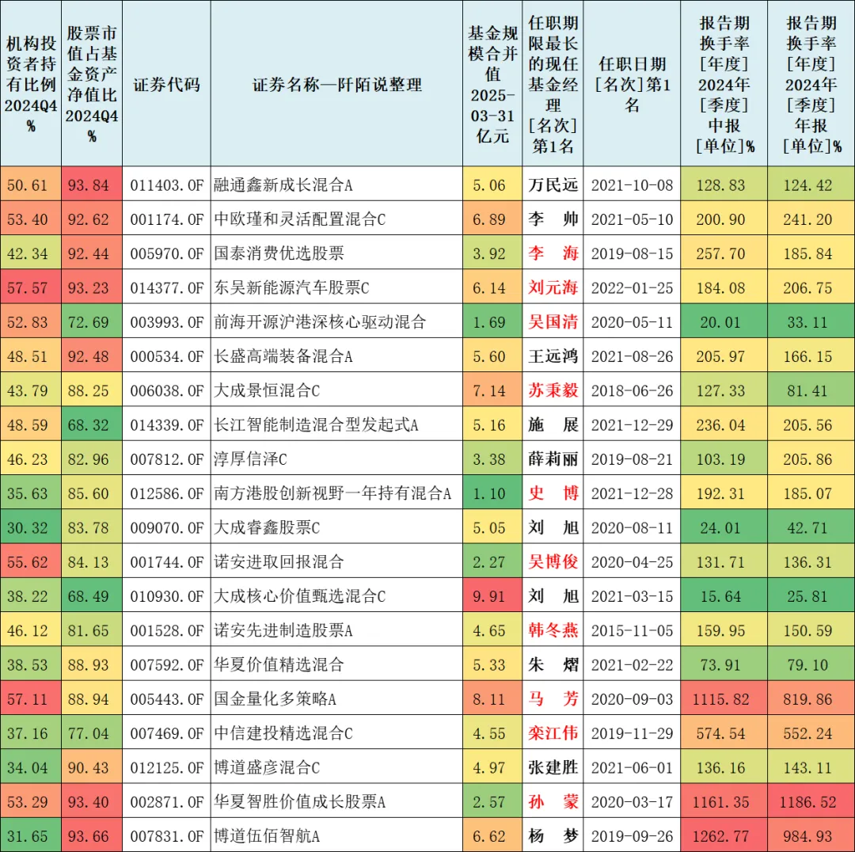Click header 报告期换手率 年报
855x852 pixels.
[x=811, y=85]
